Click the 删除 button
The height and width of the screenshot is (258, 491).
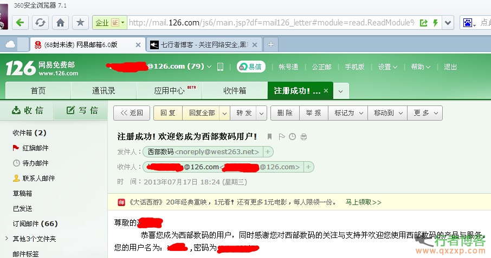pos(285,113)
